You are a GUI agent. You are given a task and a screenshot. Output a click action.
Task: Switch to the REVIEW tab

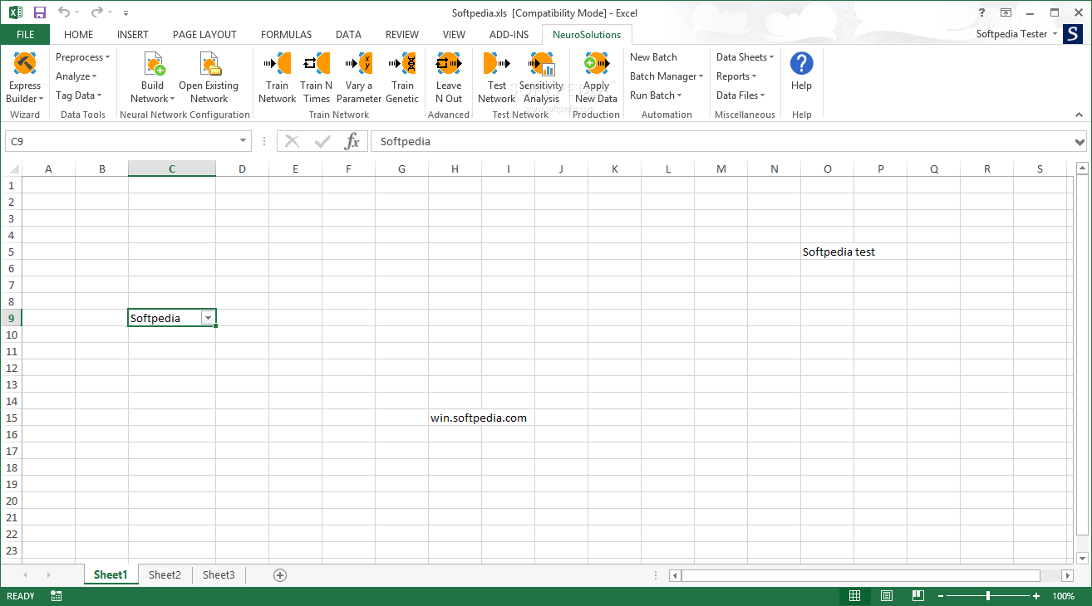tap(402, 35)
